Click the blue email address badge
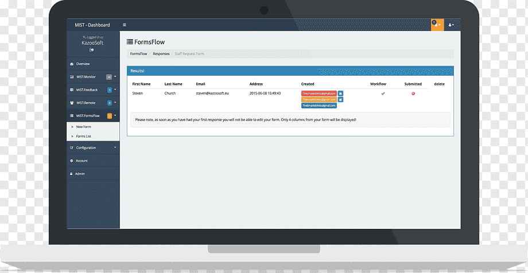The image size is (528, 273). [319, 106]
